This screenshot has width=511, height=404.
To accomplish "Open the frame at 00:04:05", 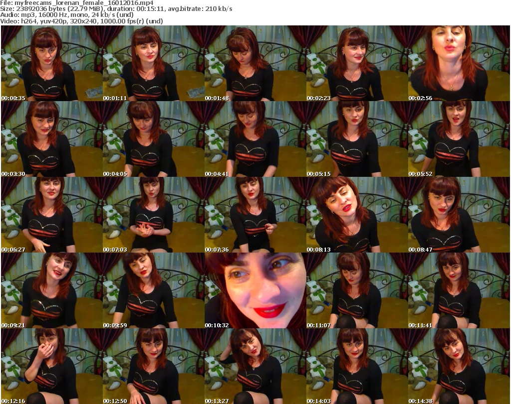I will (x=154, y=139).
